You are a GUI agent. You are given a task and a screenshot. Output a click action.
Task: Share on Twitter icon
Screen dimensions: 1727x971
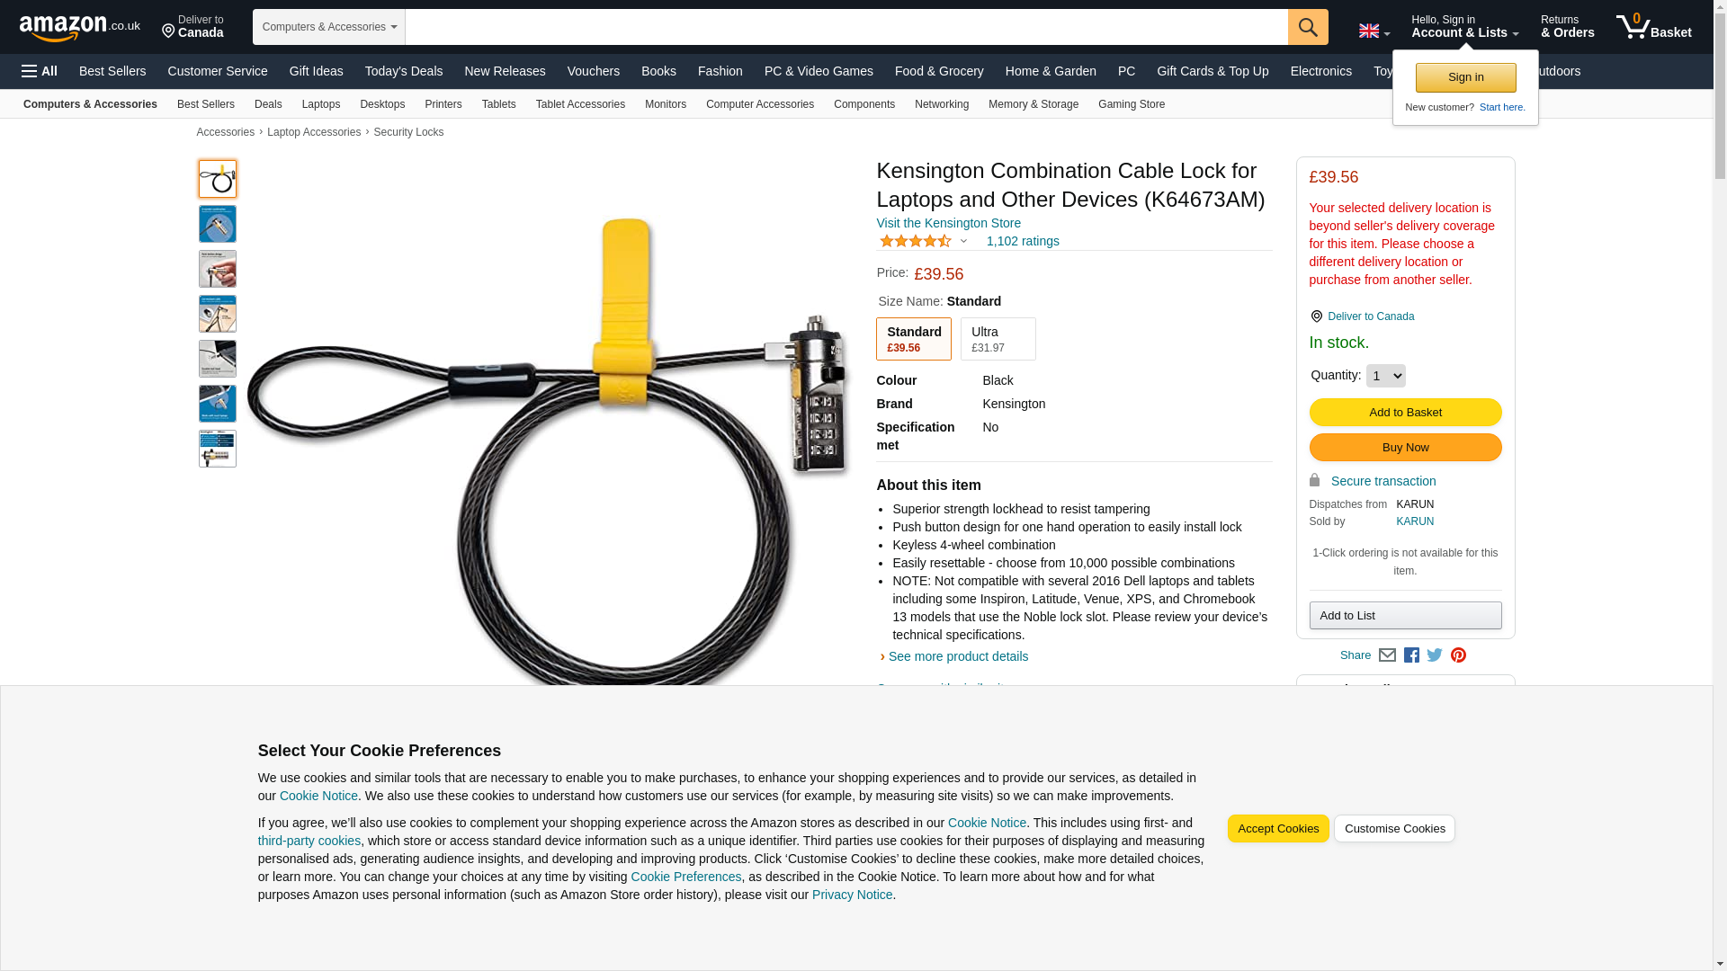1435,655
